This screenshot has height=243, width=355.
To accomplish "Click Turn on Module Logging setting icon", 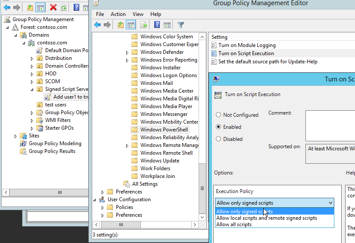I will (x=214, y=45).
